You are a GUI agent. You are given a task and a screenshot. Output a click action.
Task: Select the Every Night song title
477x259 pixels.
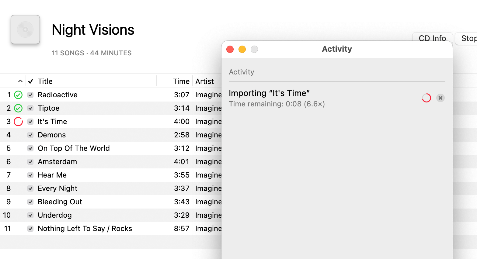click(x=57, y=188)
